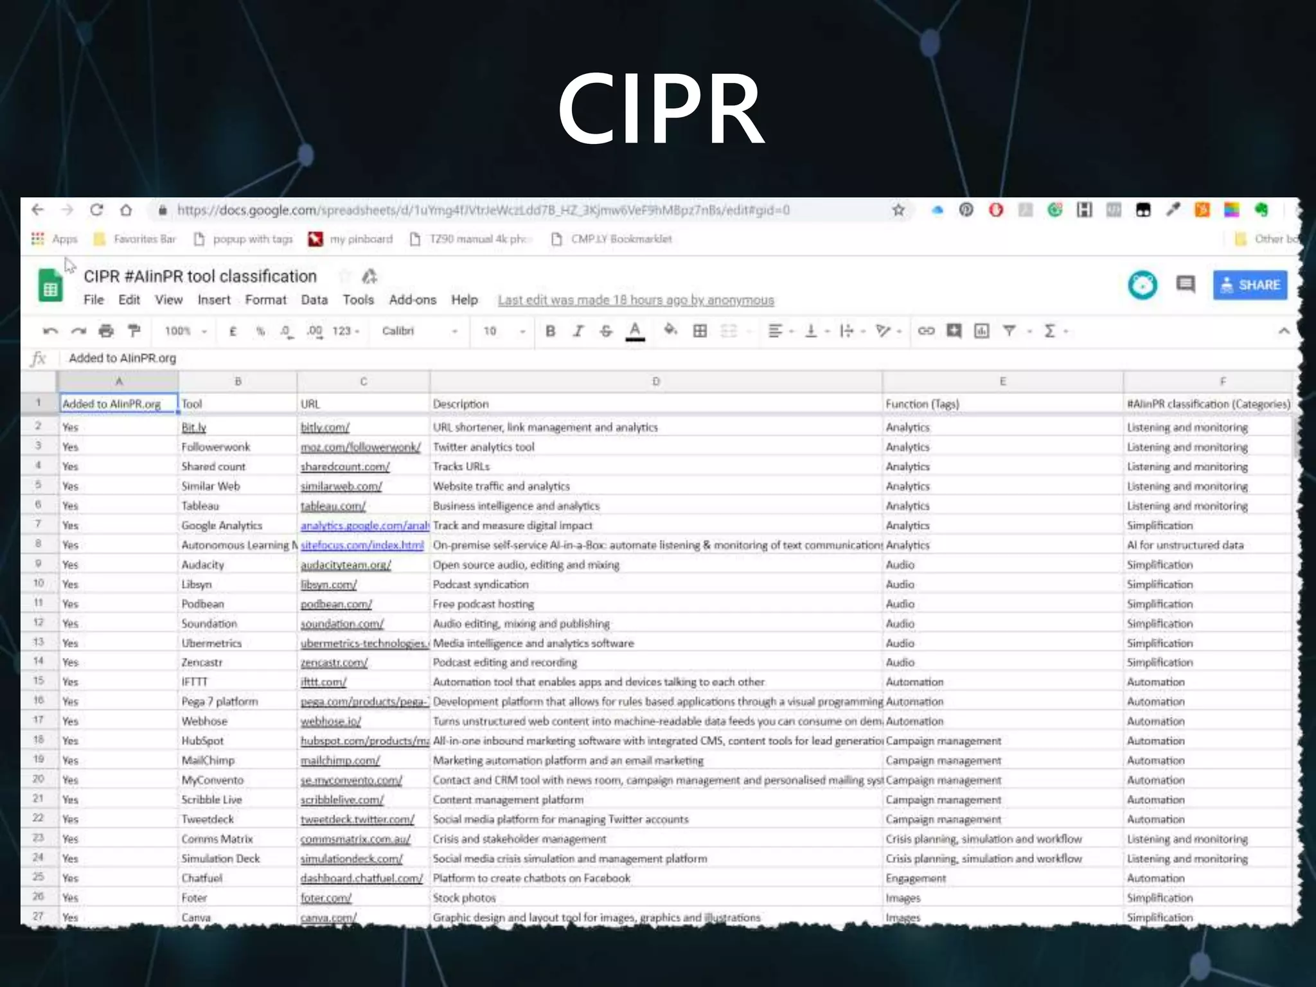Select the paint format tool
Screen dimensions: 1316x987
pyautogui.click(x=134, y=331)
